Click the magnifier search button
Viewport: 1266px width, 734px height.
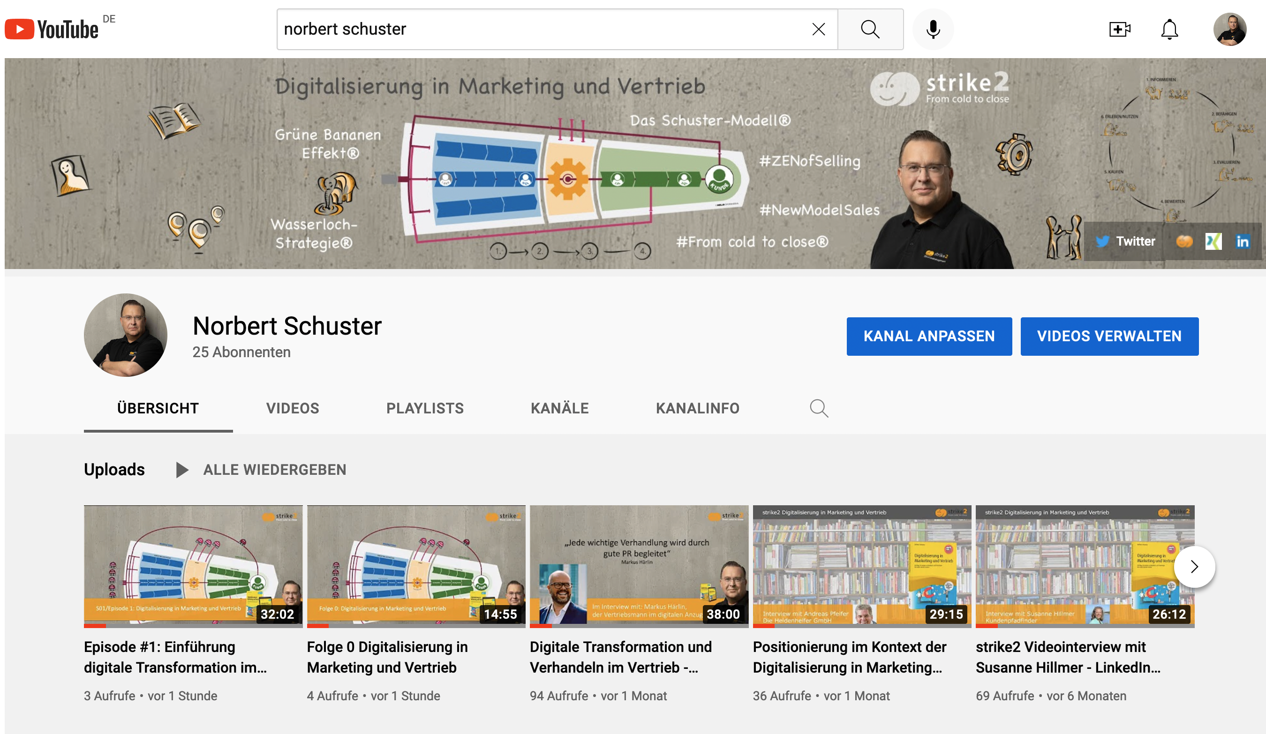[x=870, y=29]
